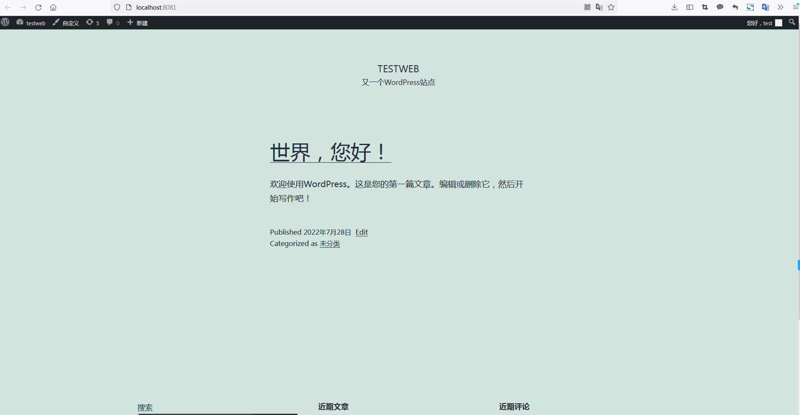
Task: Open the browser home page
Action: pyautogui.click(x=53, y=7)
